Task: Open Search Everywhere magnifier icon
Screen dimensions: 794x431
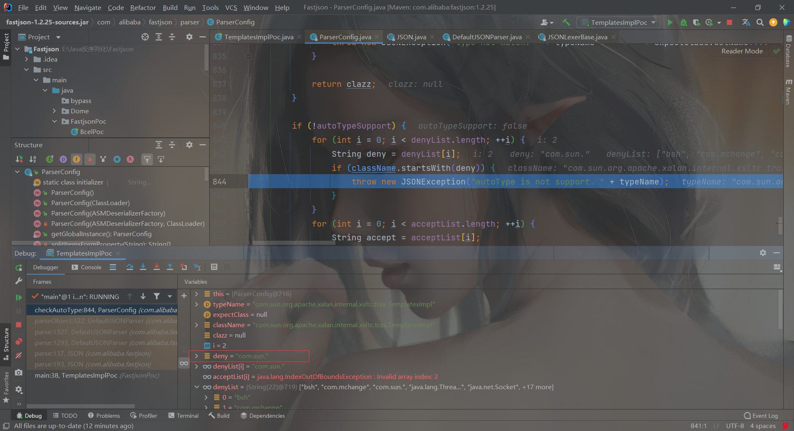Action: click(760, 22)
